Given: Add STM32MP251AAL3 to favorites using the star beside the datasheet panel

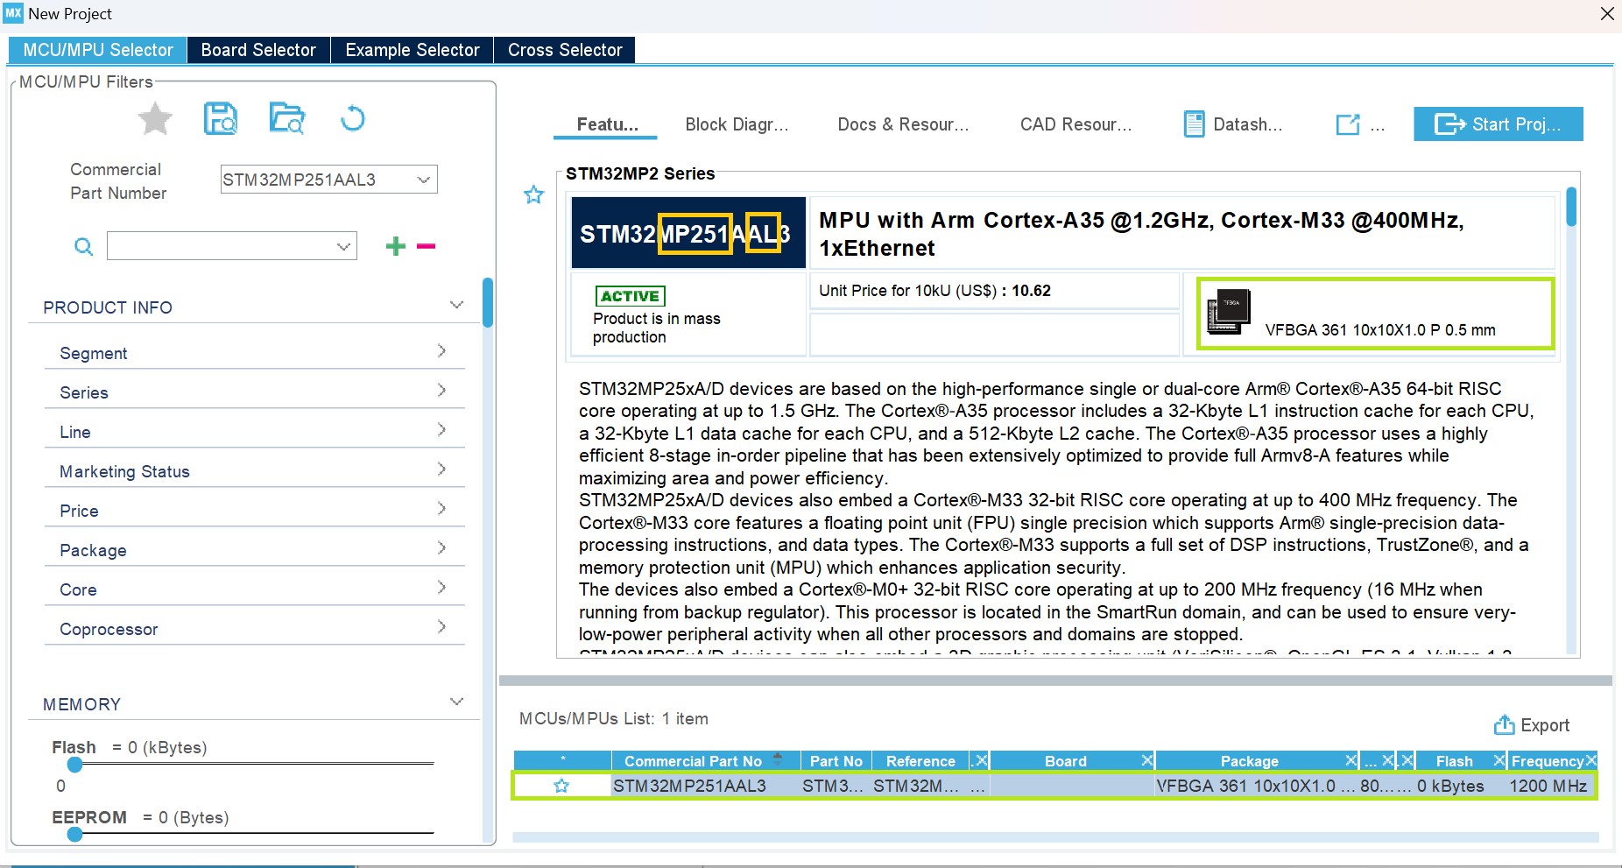Looking at the screenshot, I should (533, 194).
